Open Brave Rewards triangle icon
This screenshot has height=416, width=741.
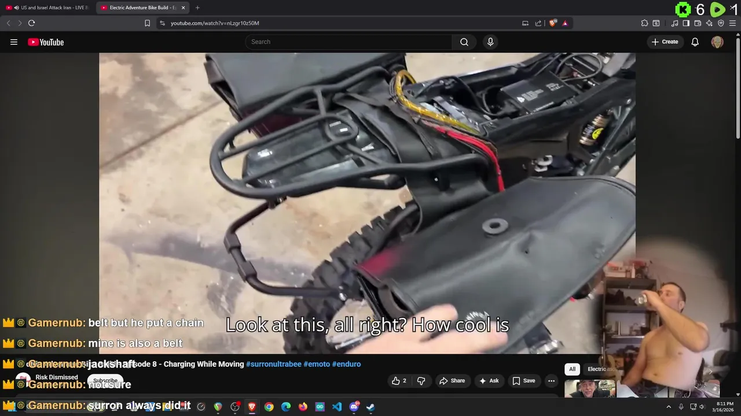[x=565, y=23]
